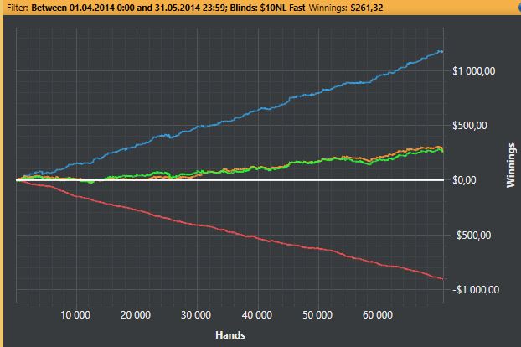Click the 'Blinds: $10NL Fast' filter text

268,8
